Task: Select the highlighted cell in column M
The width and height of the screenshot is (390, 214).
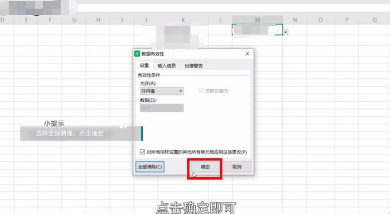Action: pyautogui.click(x=257, y=30)
